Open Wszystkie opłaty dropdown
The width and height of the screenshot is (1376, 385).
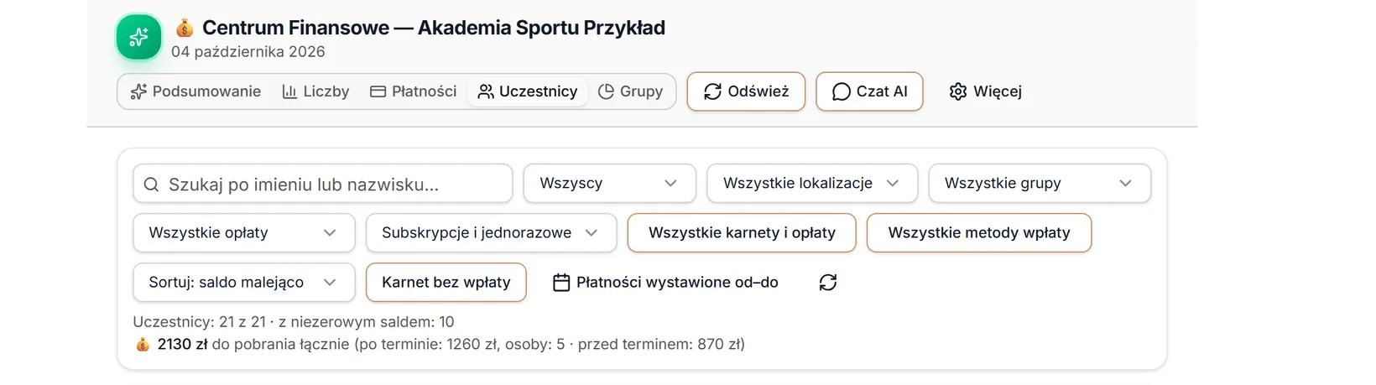244,232
